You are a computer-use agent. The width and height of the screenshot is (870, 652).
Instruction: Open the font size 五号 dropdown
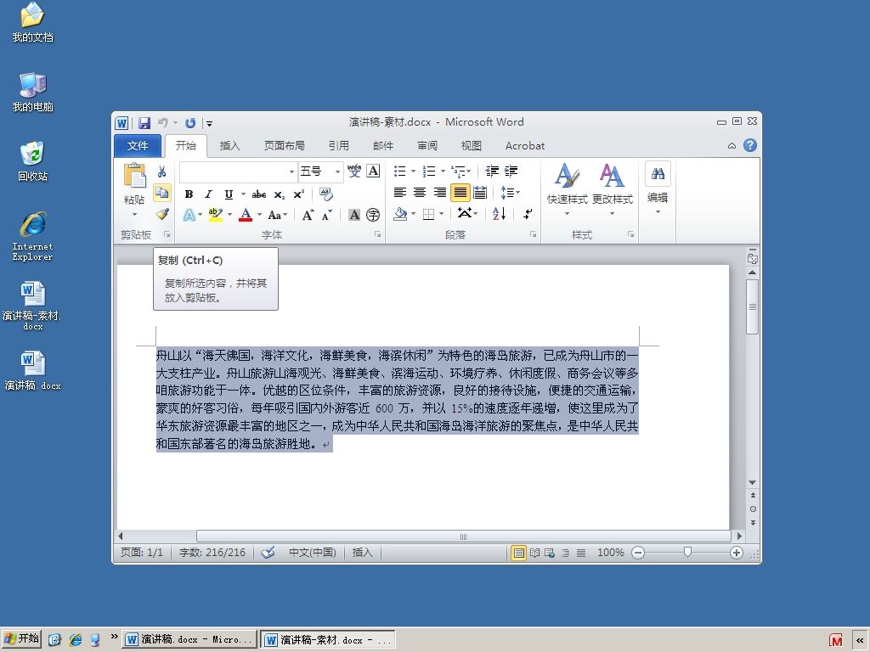(337, 171)
